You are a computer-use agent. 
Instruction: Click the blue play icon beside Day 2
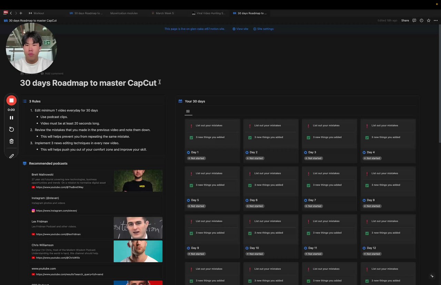click(247, 152)
